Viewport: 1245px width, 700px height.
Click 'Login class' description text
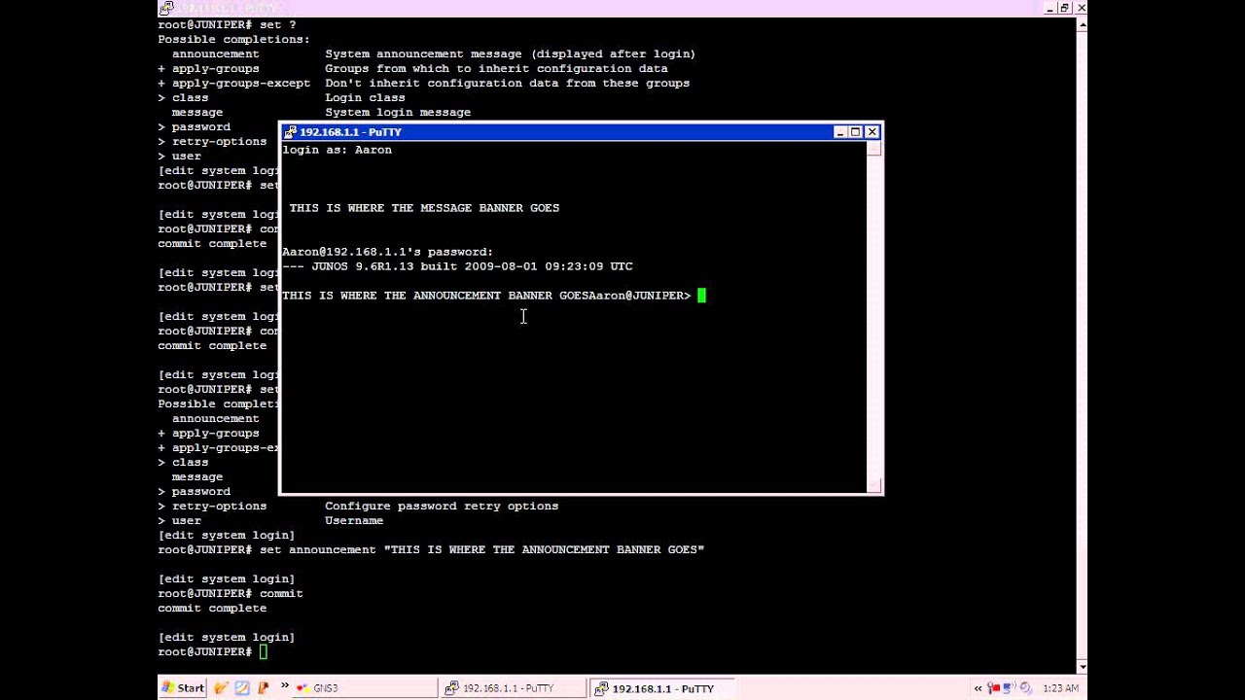pyautogui.click(x=365, y=97)
